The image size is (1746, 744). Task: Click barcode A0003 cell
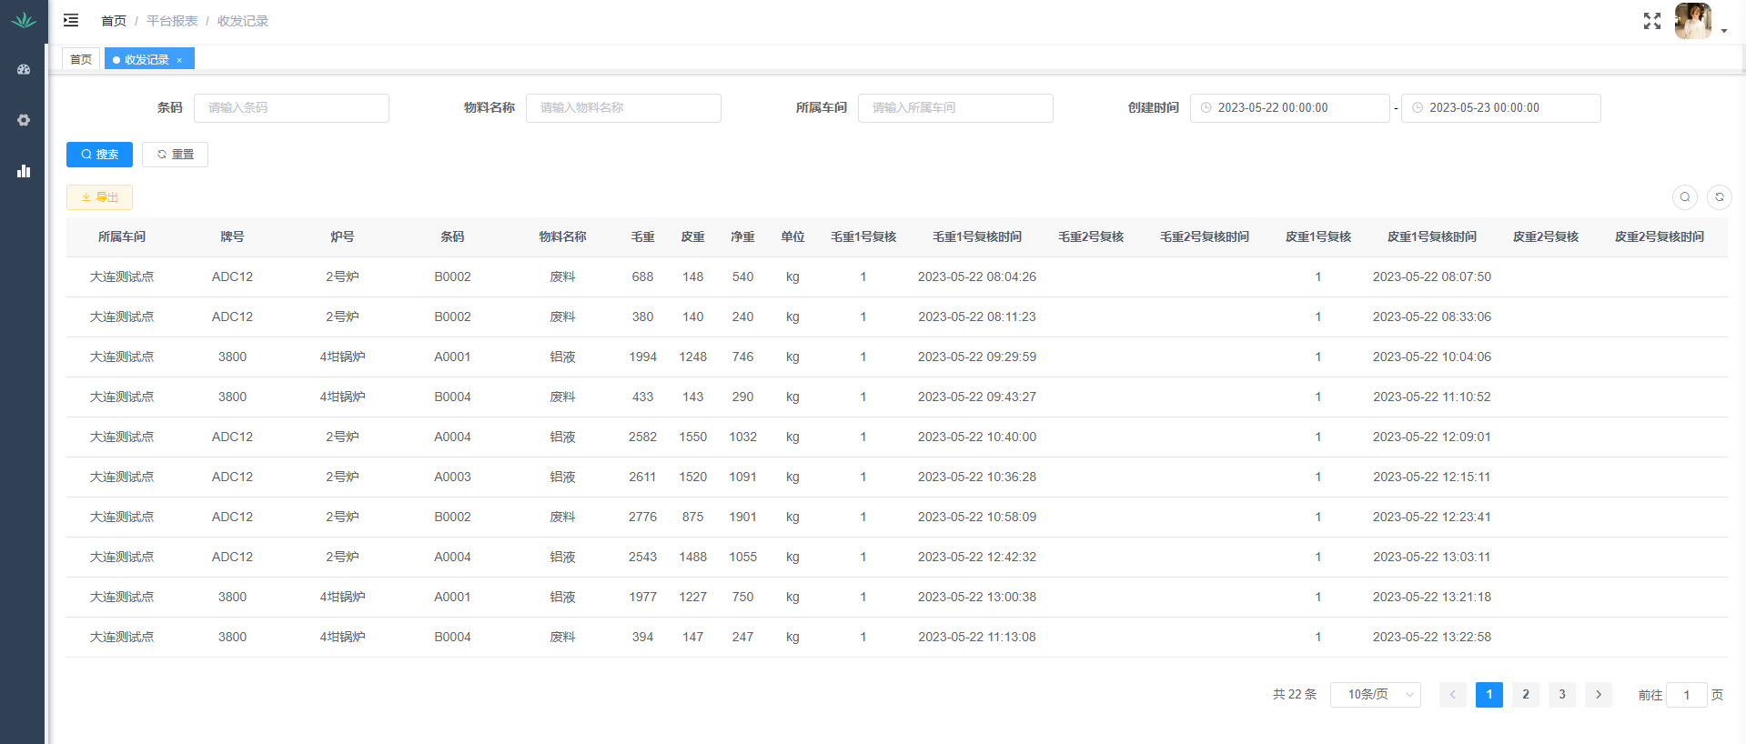pos(452,477)
